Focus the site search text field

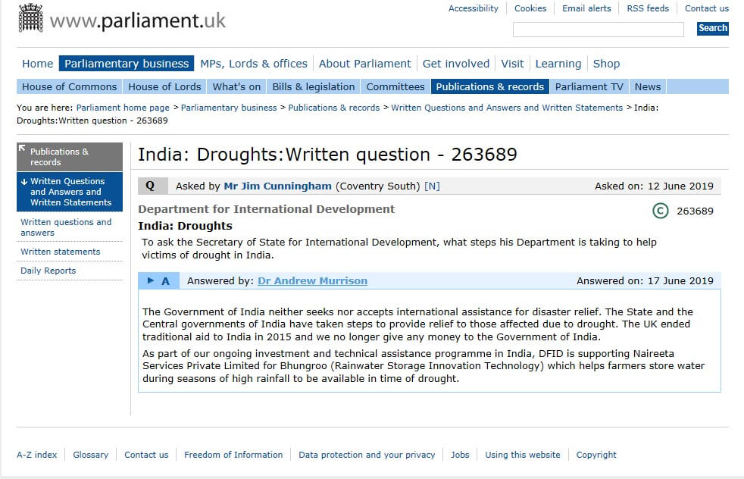599,30
